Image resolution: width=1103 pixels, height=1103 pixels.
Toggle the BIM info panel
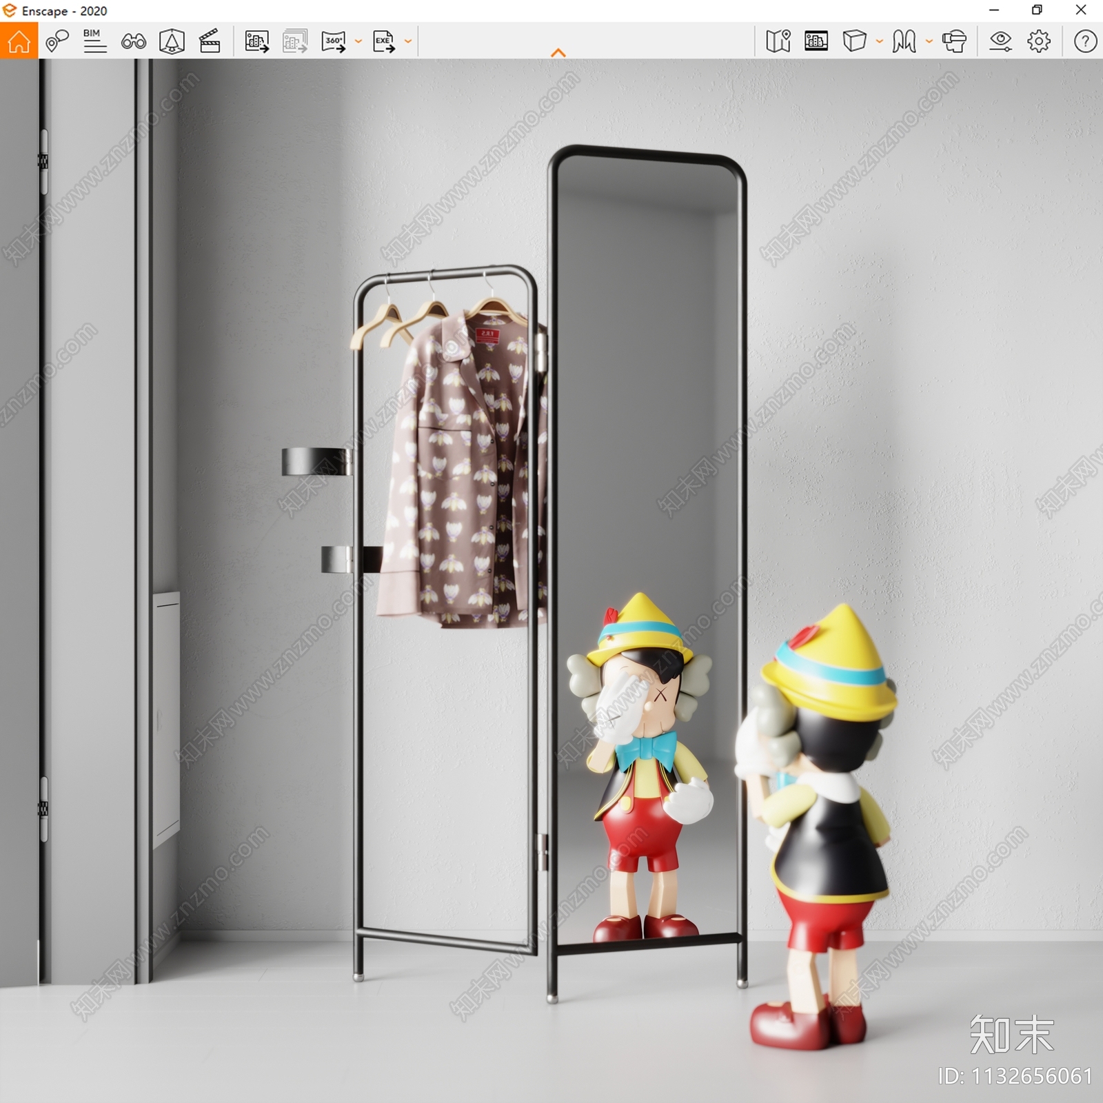[94, 41]
